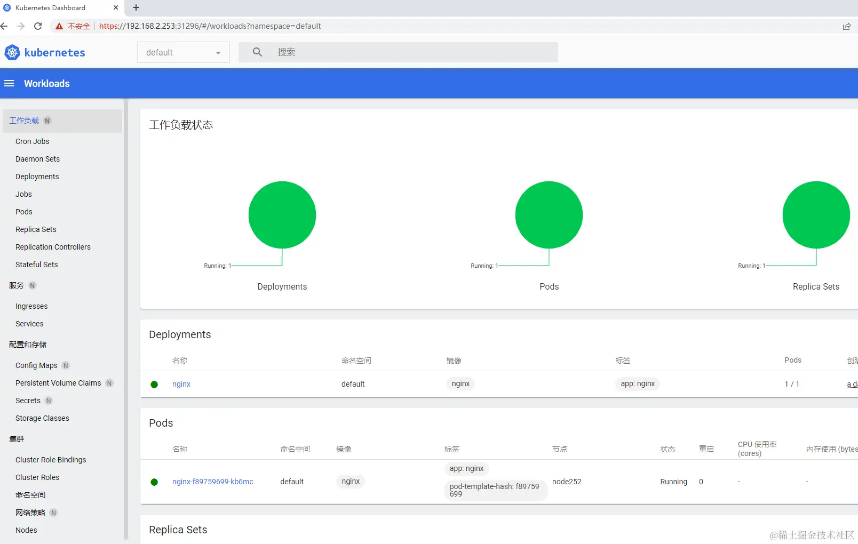
Task: Open 配置和存储 section
Action: click(28, 345)
